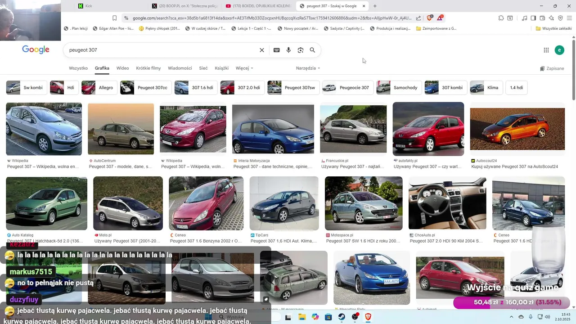Open Microsoft Store from the taskbar
The image size is (576, 324).
(328, 317)
